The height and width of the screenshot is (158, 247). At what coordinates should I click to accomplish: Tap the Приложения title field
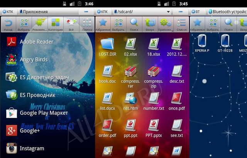pos(48,12)
